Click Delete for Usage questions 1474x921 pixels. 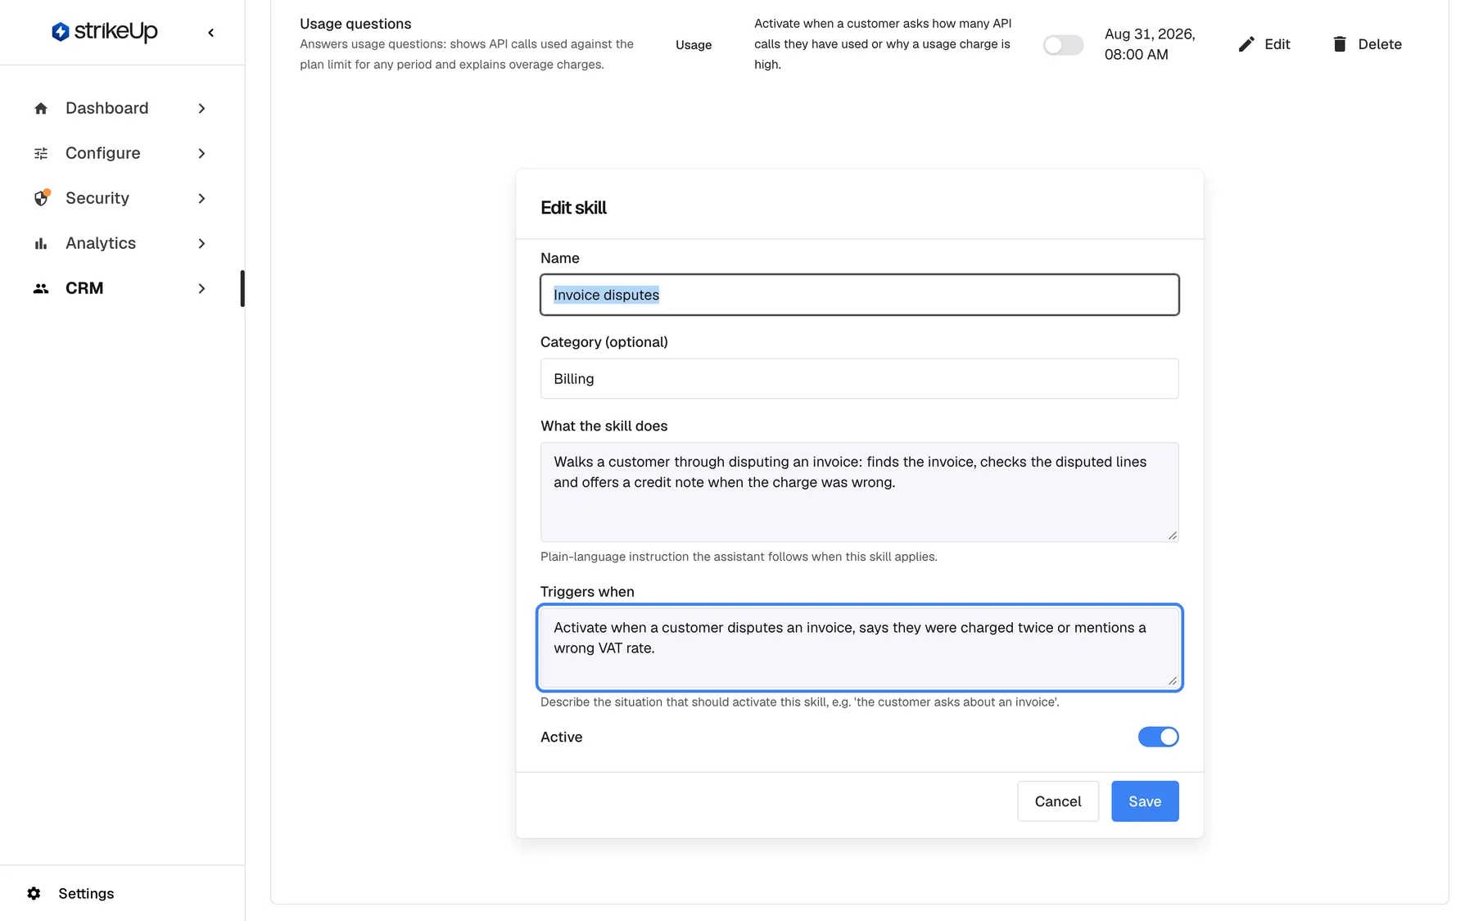[x=1367, y=44]
